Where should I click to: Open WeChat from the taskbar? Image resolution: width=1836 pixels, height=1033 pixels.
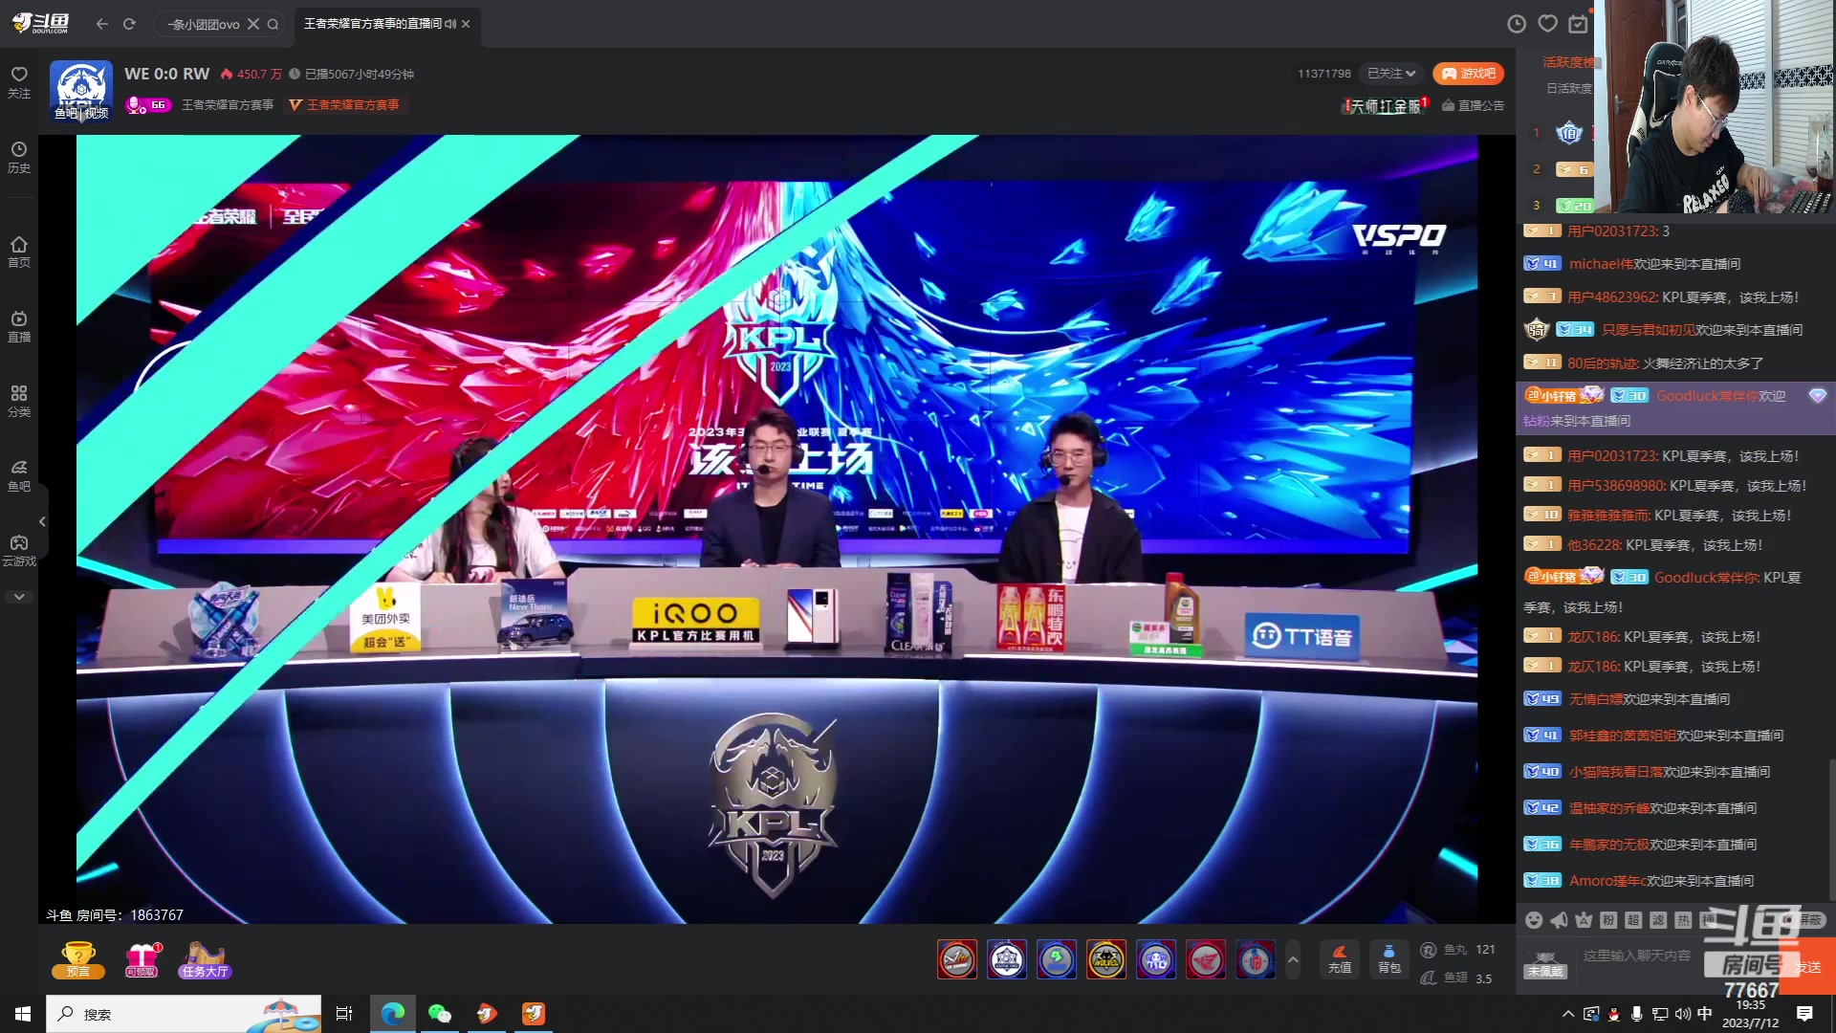[x=439, y=1014]
